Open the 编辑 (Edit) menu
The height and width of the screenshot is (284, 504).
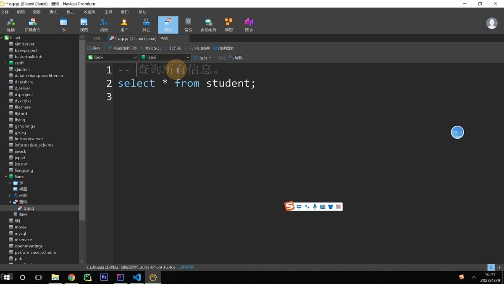click(21, 12)
